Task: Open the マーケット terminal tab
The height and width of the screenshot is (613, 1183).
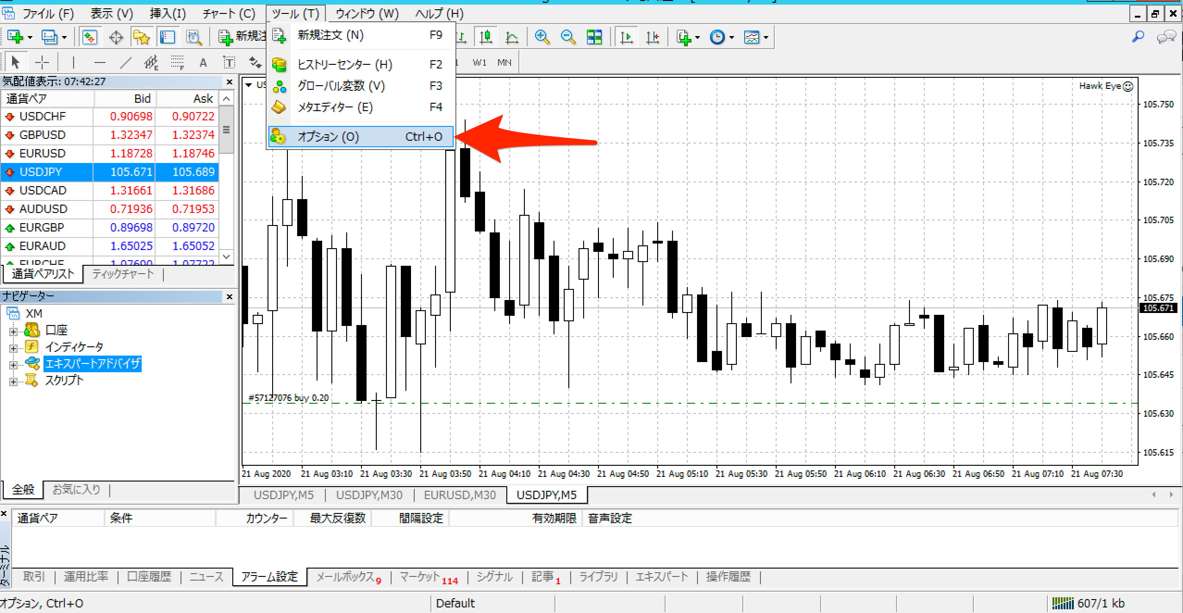Action: tap(429, 576)
